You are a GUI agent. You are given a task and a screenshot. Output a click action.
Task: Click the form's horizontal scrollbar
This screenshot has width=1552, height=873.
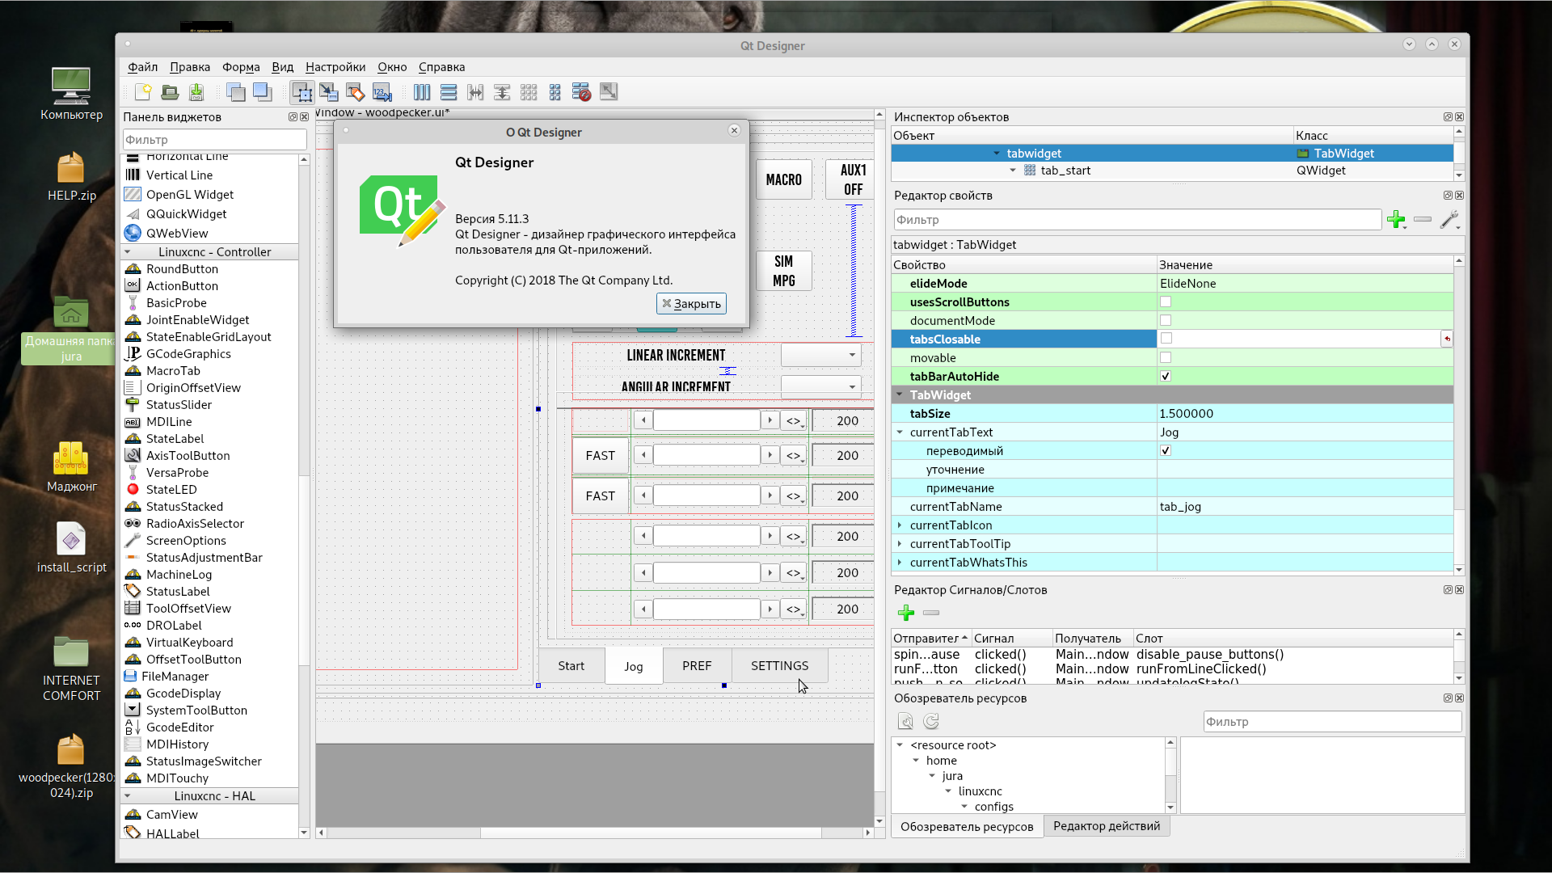594,832
